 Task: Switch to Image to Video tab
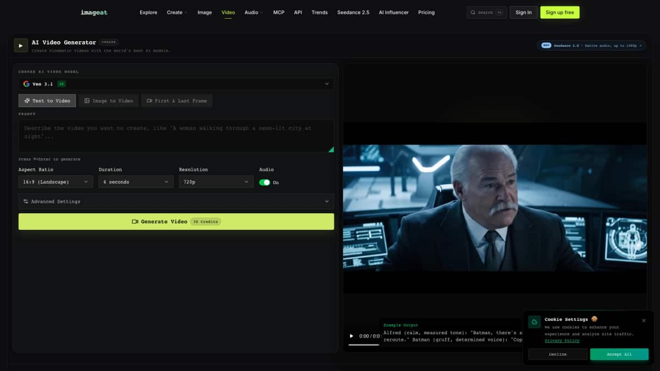pyautogui.click(x=108, y=101)
